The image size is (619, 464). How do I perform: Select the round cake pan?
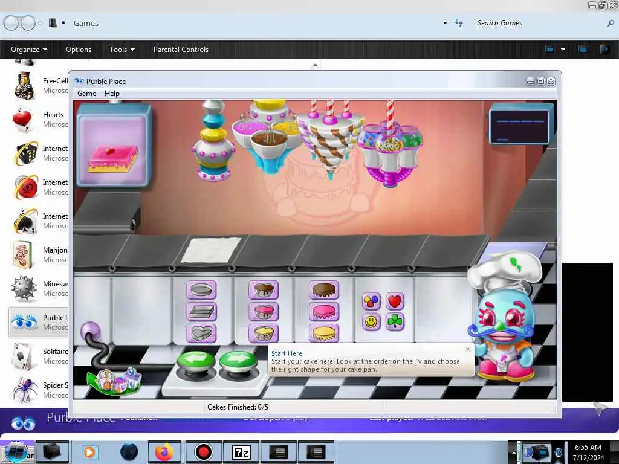point(201,291)
